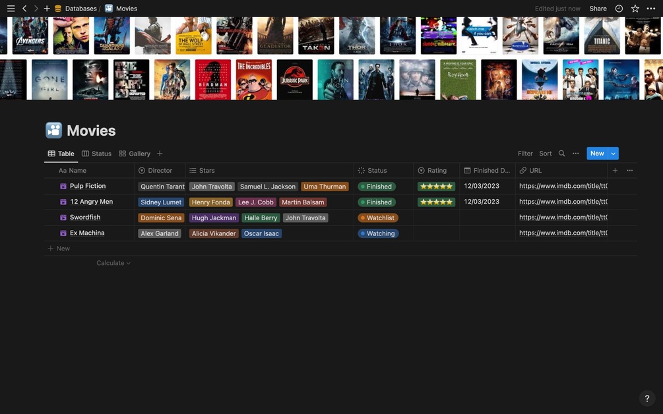This screenshot has width=663, height=414.
Task: Click the five-star rating for 12 Angry Men
Action: [x=436, y=202]
